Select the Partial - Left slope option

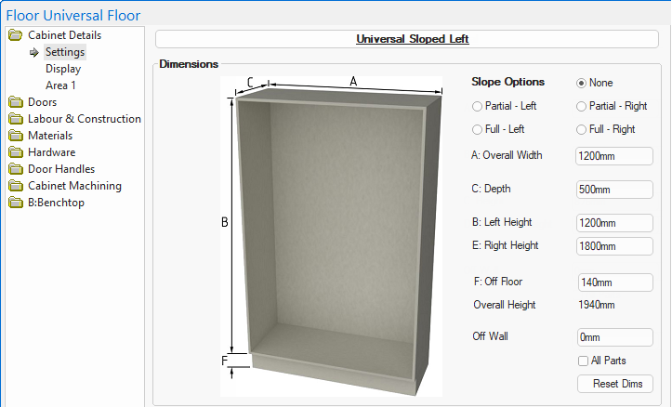pos(477,106)
